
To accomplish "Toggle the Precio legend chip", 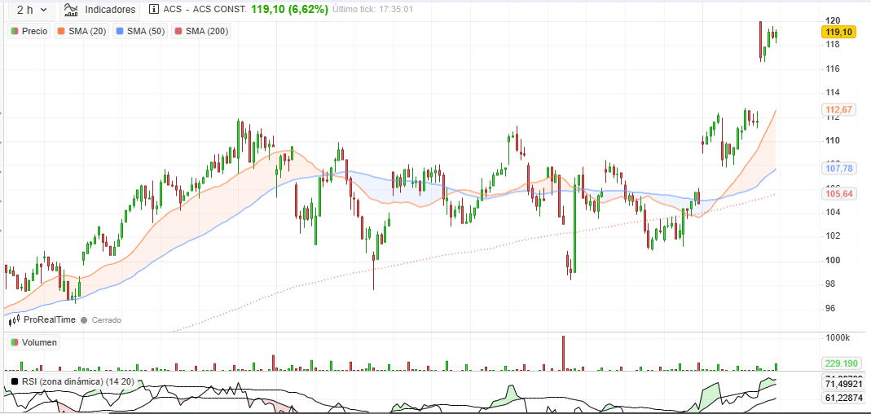I will click(29, 31).
